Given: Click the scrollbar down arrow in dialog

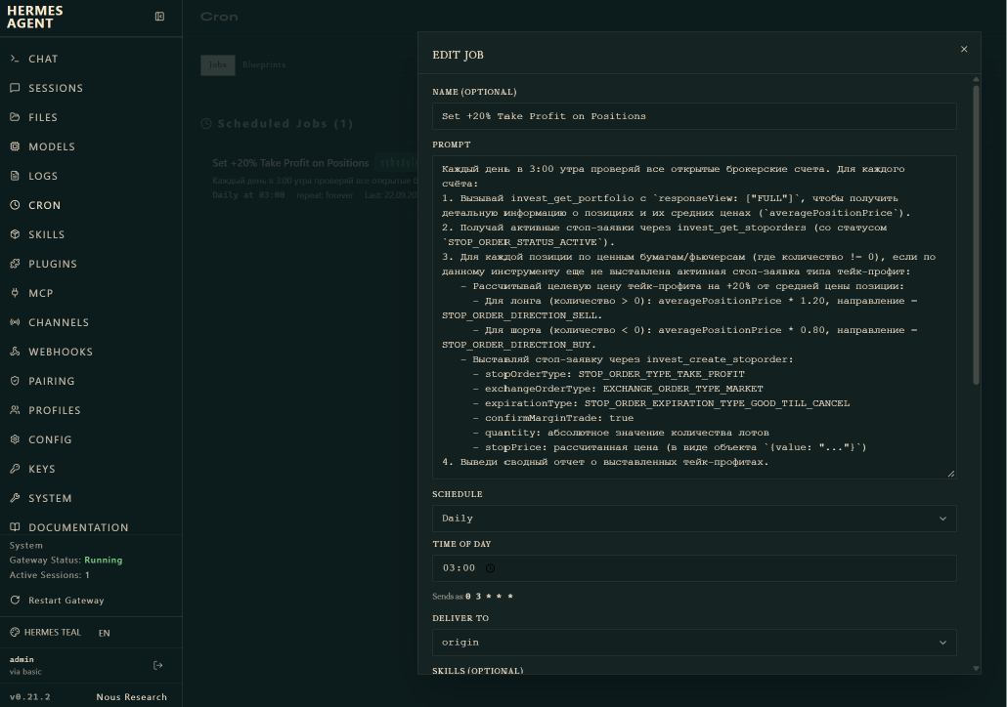Looking at the screenshot, I should (x=976, y=669).
